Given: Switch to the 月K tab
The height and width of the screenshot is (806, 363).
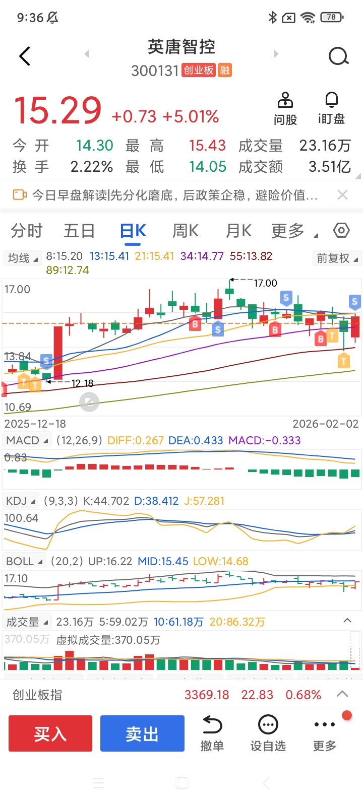Looking at the screenshot, I should pyautogui.click(x=238, y=231).
